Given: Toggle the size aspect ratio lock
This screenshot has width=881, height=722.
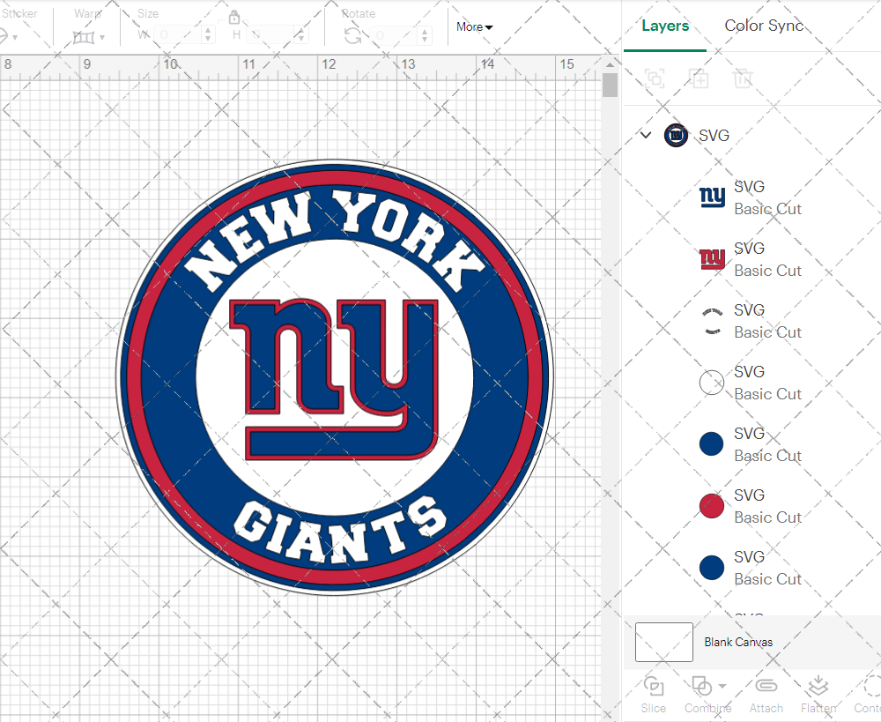Looking at the screenshot, I should click(234, 18).
